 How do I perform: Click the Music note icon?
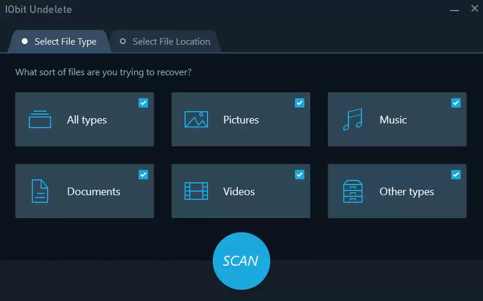(353, 119)
